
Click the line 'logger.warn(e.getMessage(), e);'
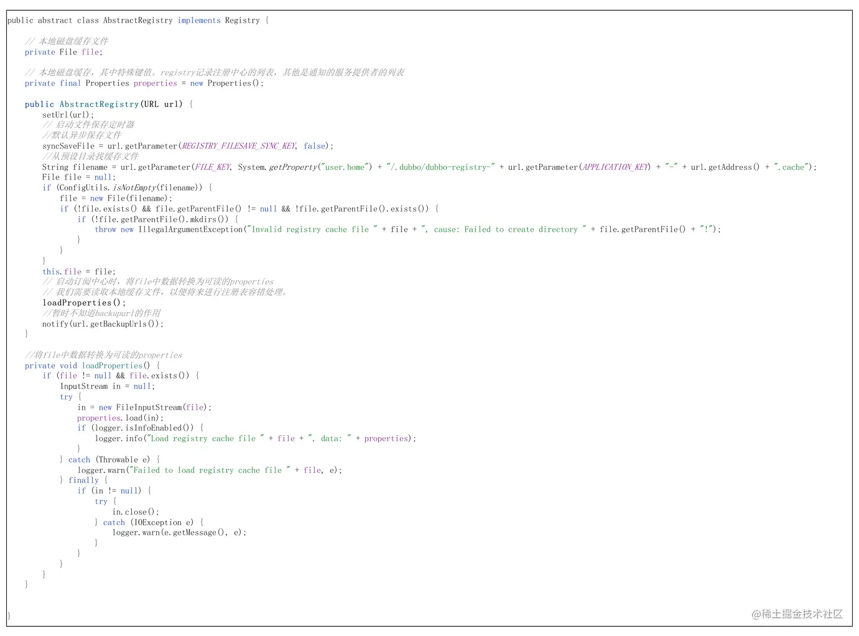coord(180,533)
